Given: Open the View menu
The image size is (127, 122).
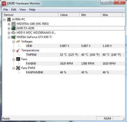Looking at the screenshot, I should tap(23, 10).
